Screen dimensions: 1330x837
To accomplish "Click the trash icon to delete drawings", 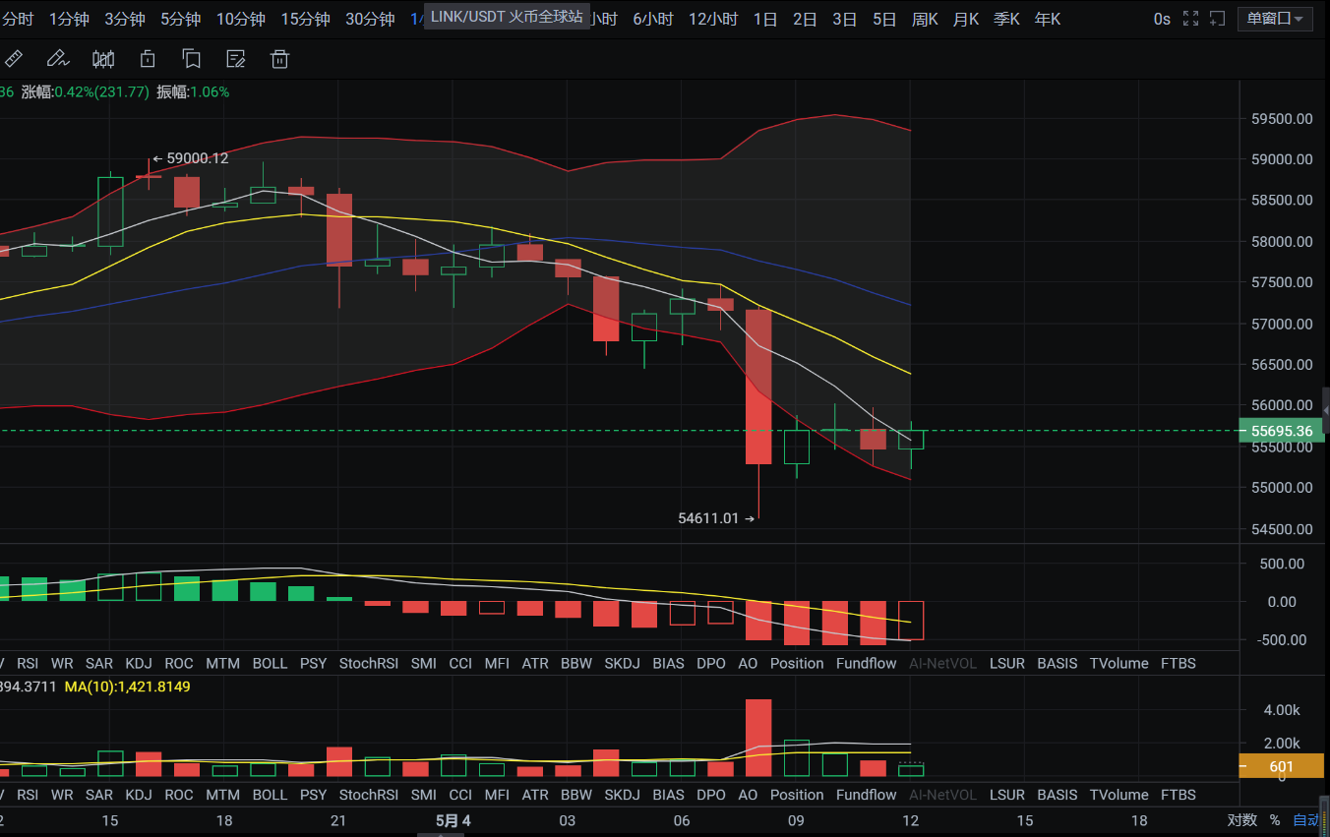I will [280, 59].
